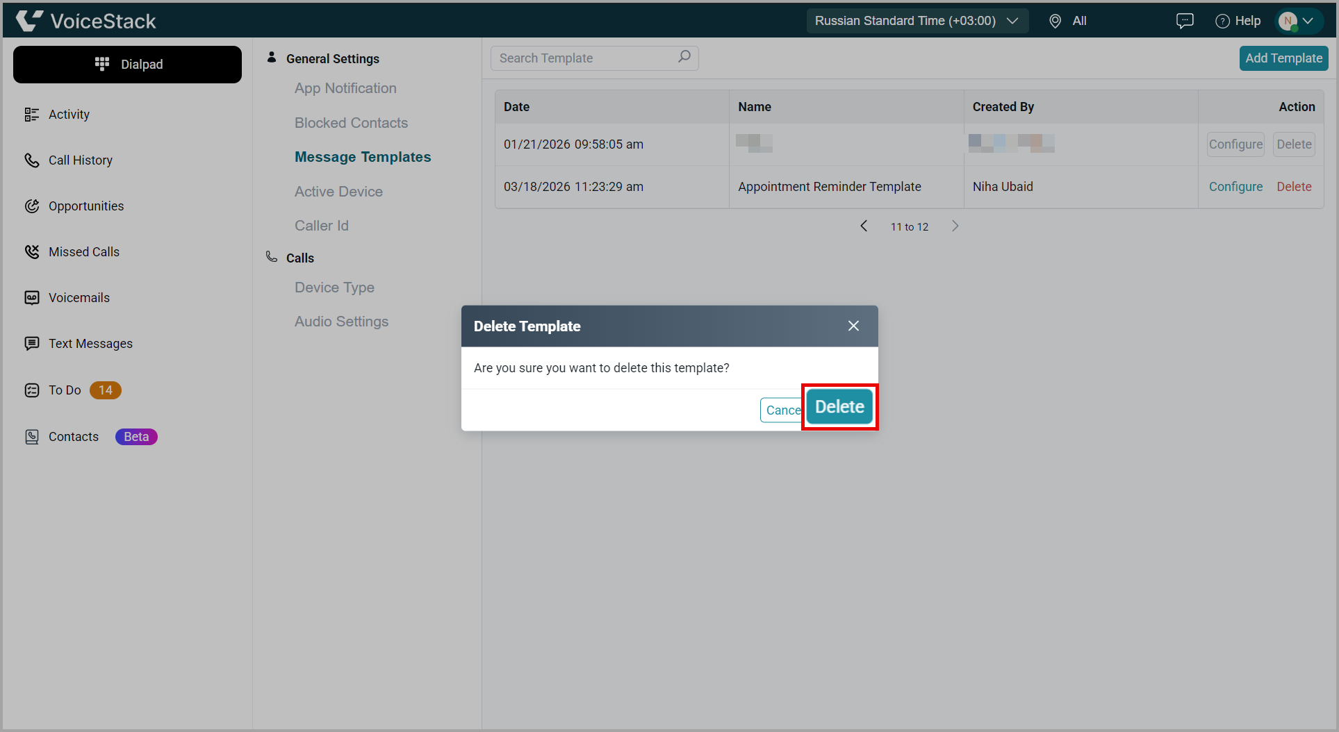Viewport: 1339px width, 732px height.
Task: Go to previous page of templates
Action: tap(864, 226)
